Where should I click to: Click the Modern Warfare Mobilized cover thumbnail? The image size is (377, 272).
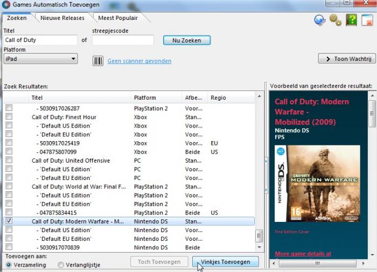coord(317,184)
